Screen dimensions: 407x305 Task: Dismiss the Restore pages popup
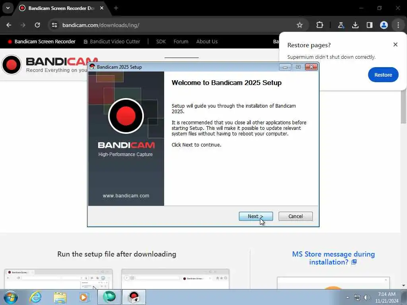tap(395, 44)
